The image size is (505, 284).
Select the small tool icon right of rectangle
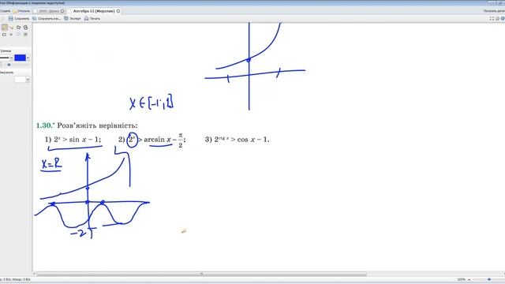[11, 35]
